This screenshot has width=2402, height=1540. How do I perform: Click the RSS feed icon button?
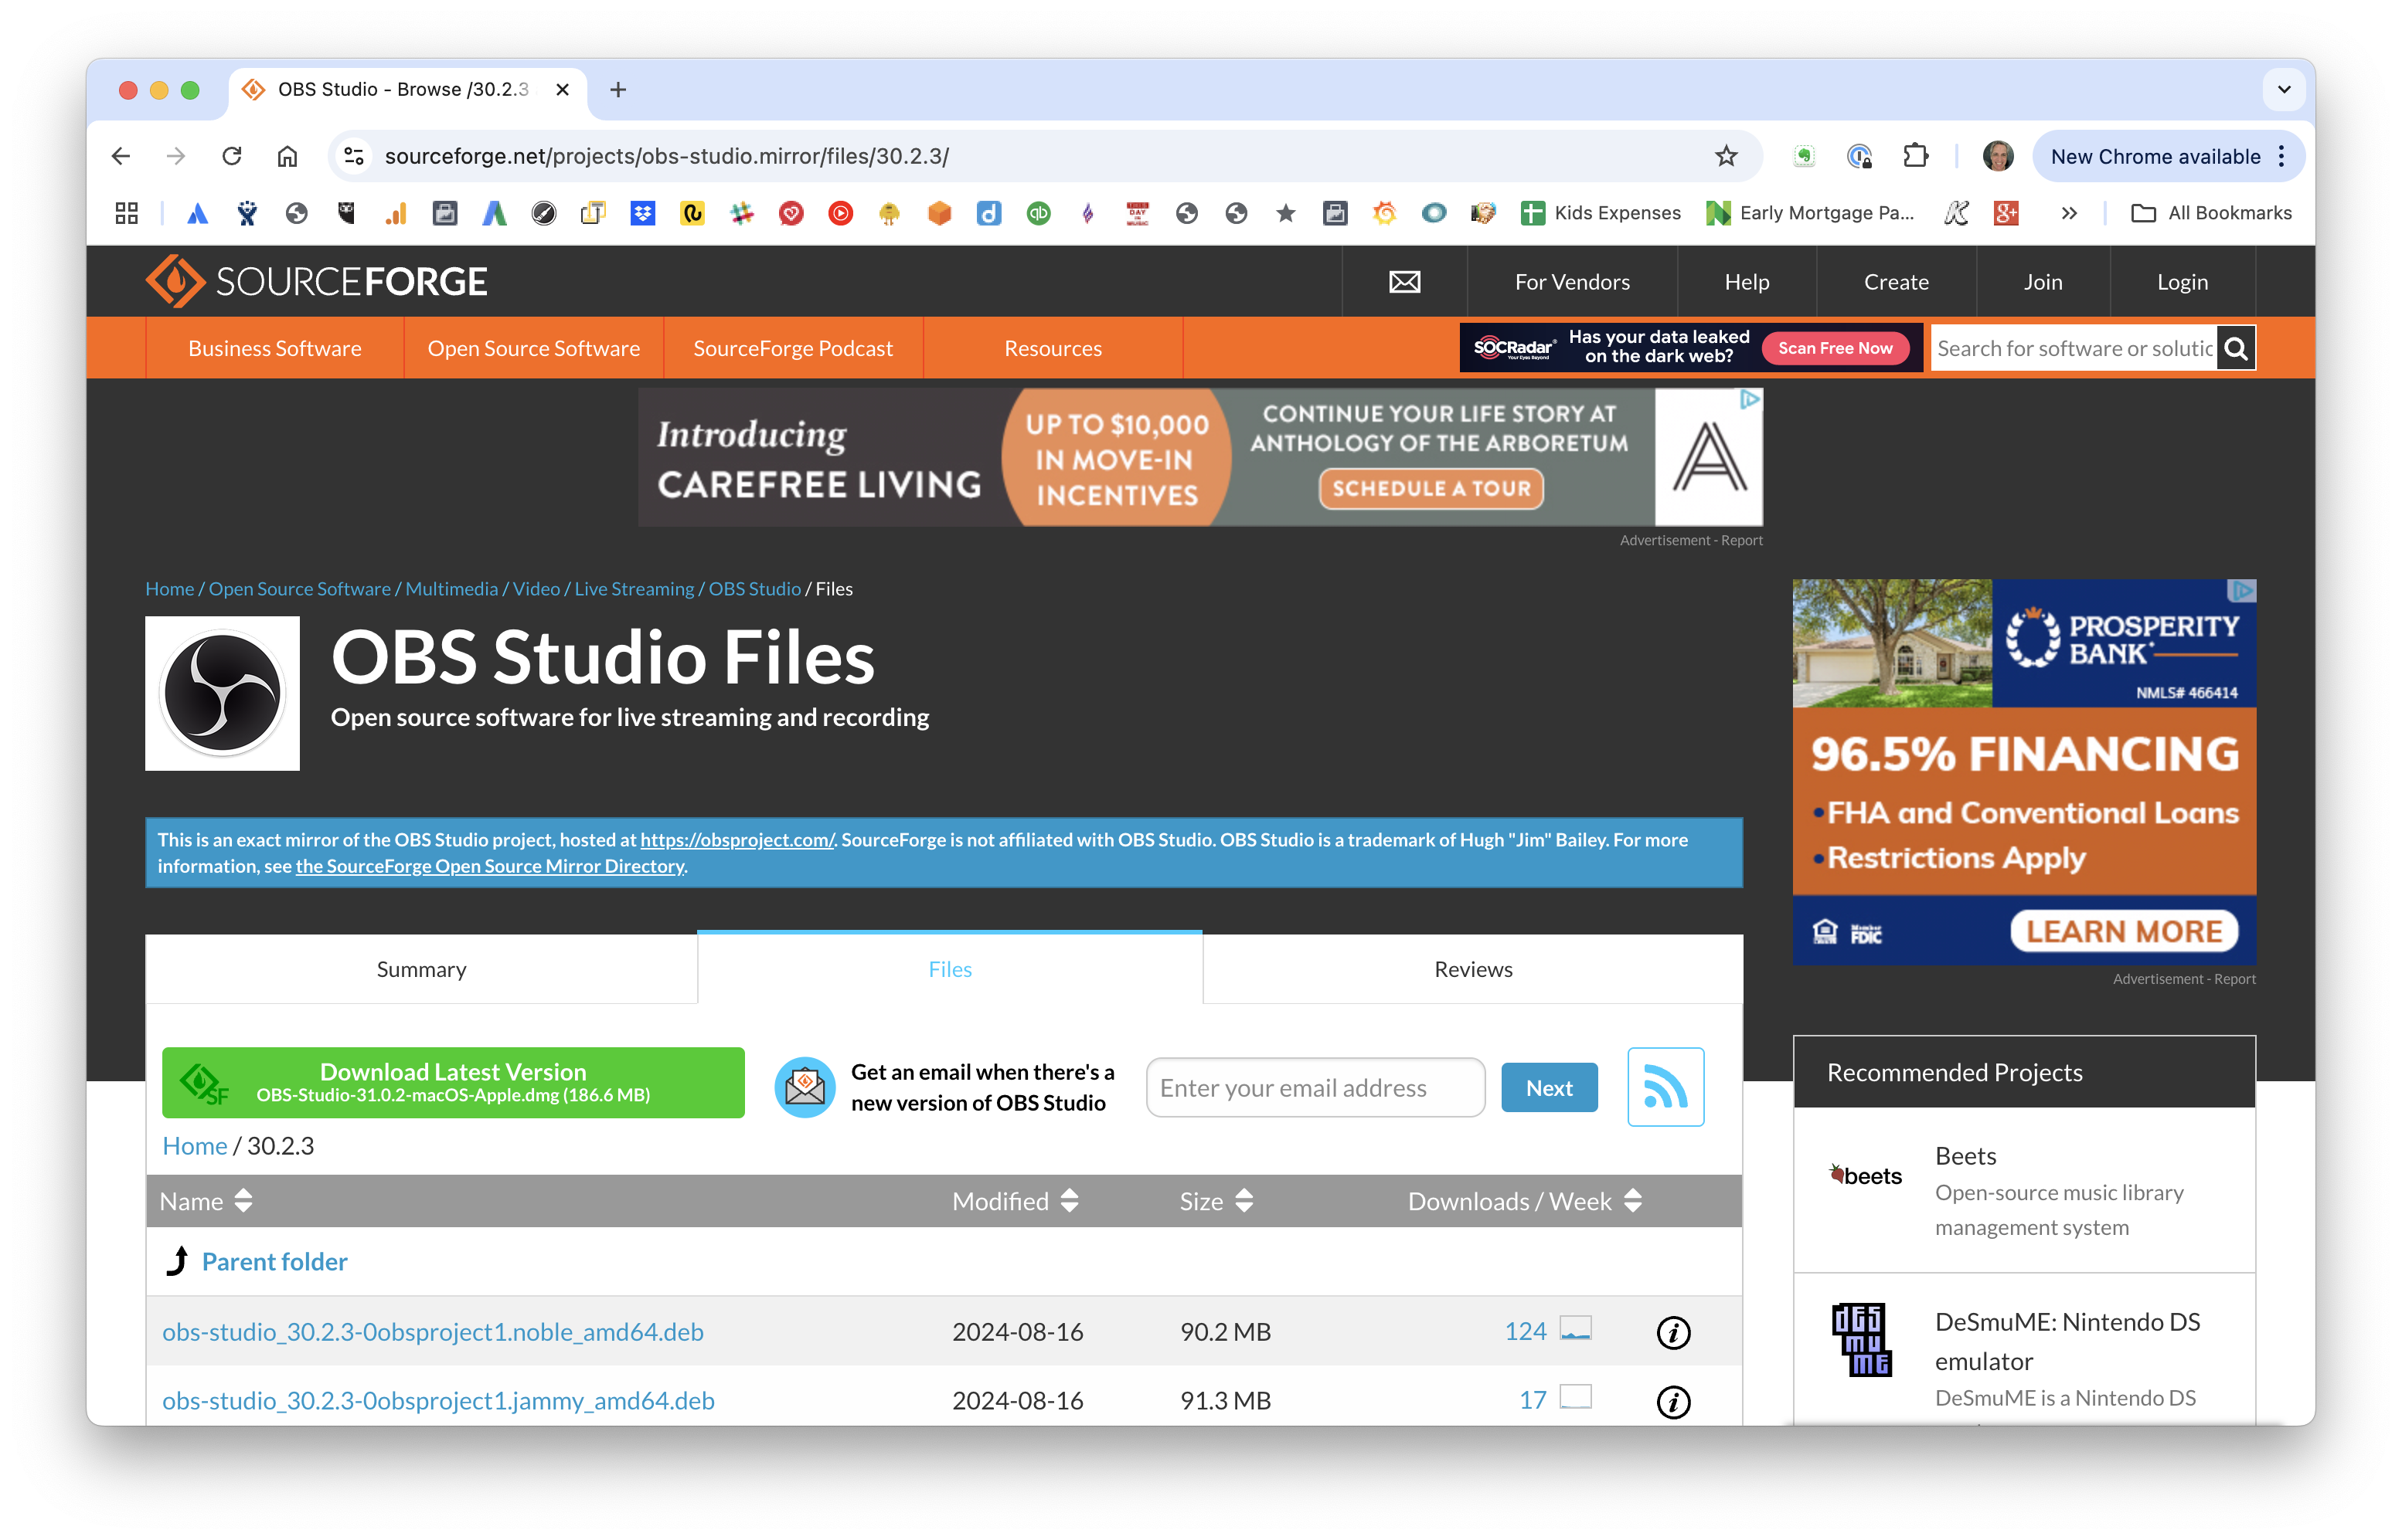point(1665,1087)
